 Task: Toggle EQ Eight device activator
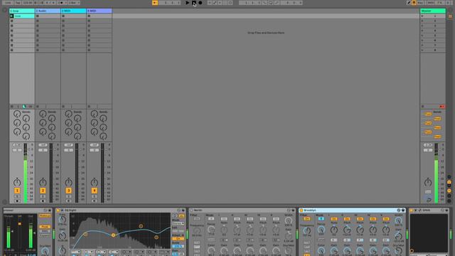(x=58, y=210)
